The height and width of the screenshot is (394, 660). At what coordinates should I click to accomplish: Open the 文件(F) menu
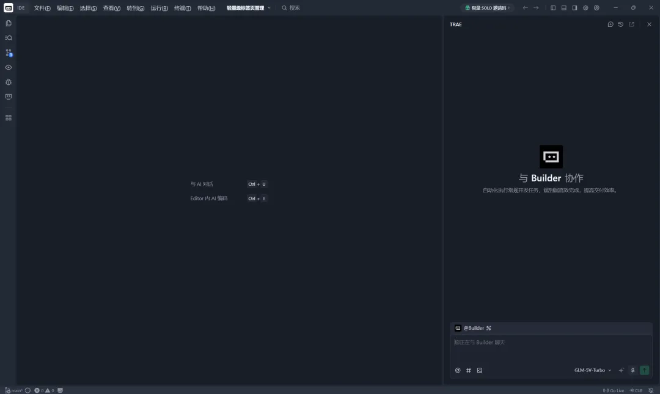[42, 8]
